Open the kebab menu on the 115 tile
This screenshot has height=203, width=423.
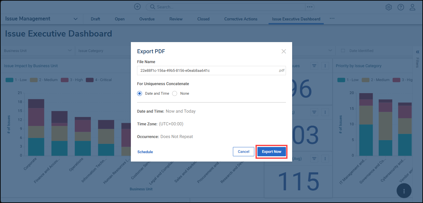325,158
